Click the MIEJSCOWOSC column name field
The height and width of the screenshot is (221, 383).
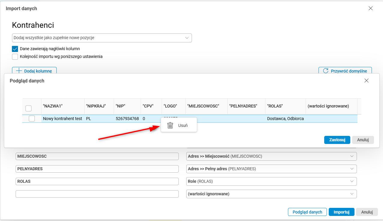97,156
